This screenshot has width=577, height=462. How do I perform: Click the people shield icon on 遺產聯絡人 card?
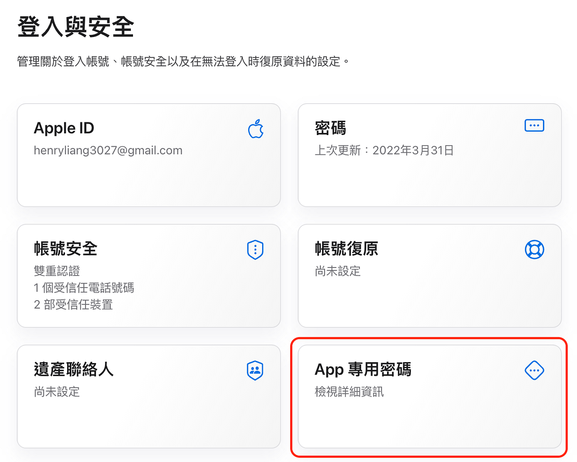[x=255, y=370]
